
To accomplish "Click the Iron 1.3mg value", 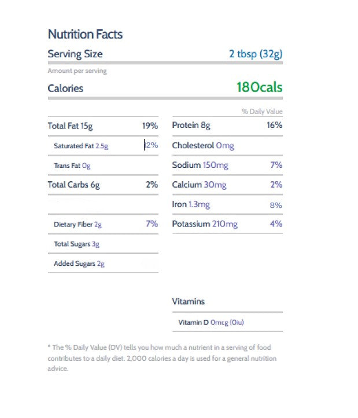I will (199, 205).
